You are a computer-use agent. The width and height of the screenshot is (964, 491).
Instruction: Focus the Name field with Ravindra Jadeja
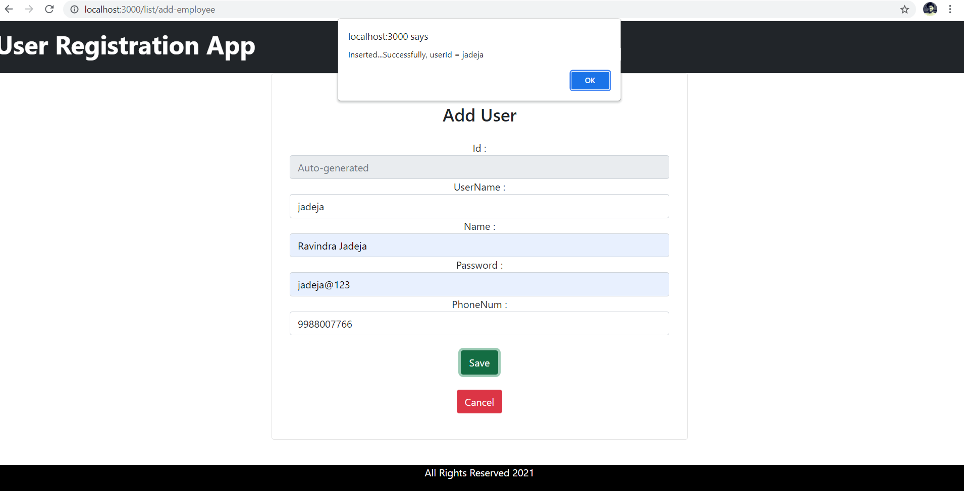tap(479, 245)
